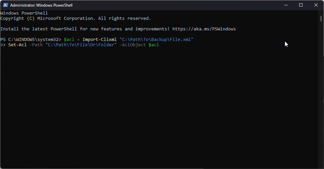This screenshot has width=324, height=169.
Task: Close the Administrator PowerShell window
Action: pos(316,5)
